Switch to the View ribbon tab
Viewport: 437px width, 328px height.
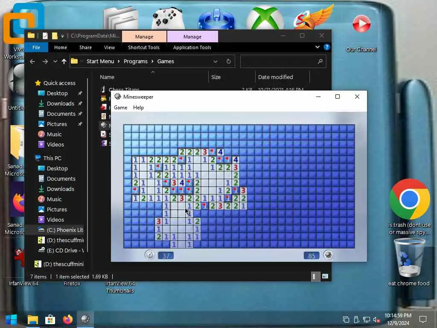[x=109, y=47]
